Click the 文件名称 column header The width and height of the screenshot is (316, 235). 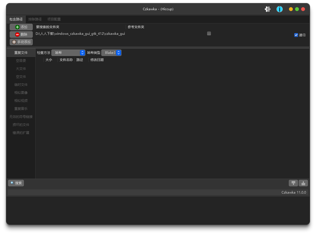click(x=66, y=60)
